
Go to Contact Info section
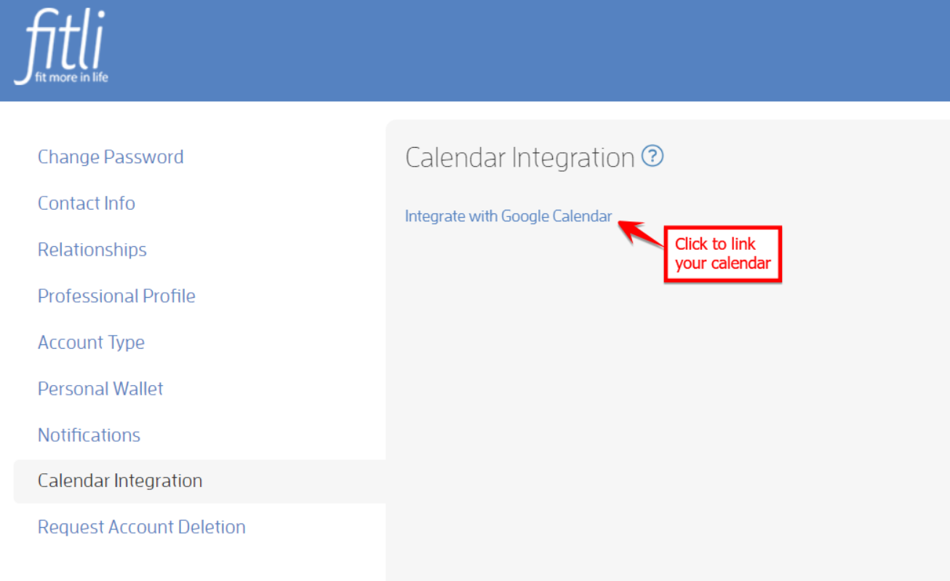point(87,203)
